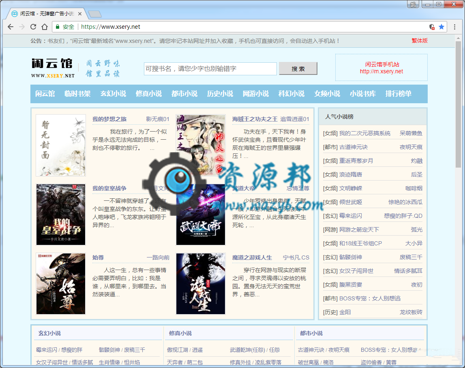Open 排行榜单 in navigation bar
The height and width of the screenshot is (368, 465).
point(398,94)
